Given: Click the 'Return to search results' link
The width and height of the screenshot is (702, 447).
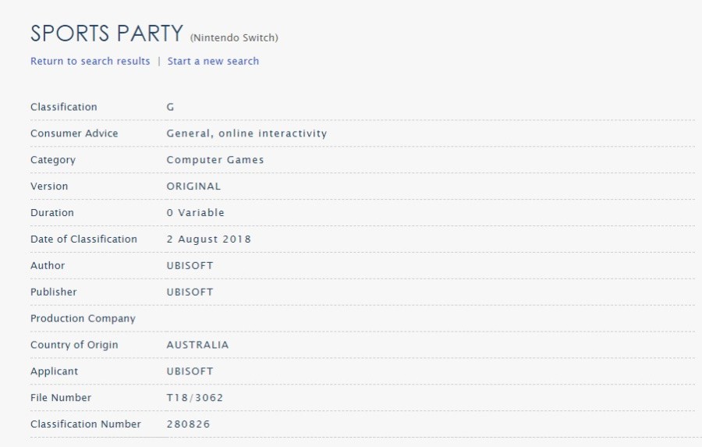Looking at the screenshot, I should (90, 61).
